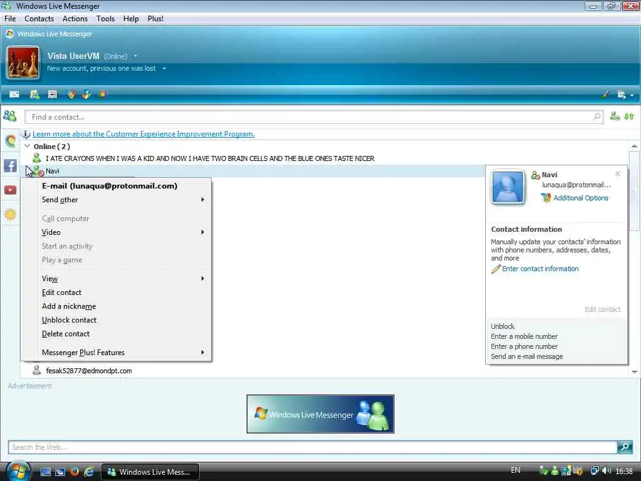
Task: Open the sun weather sidebar tab
Action: 10,214
